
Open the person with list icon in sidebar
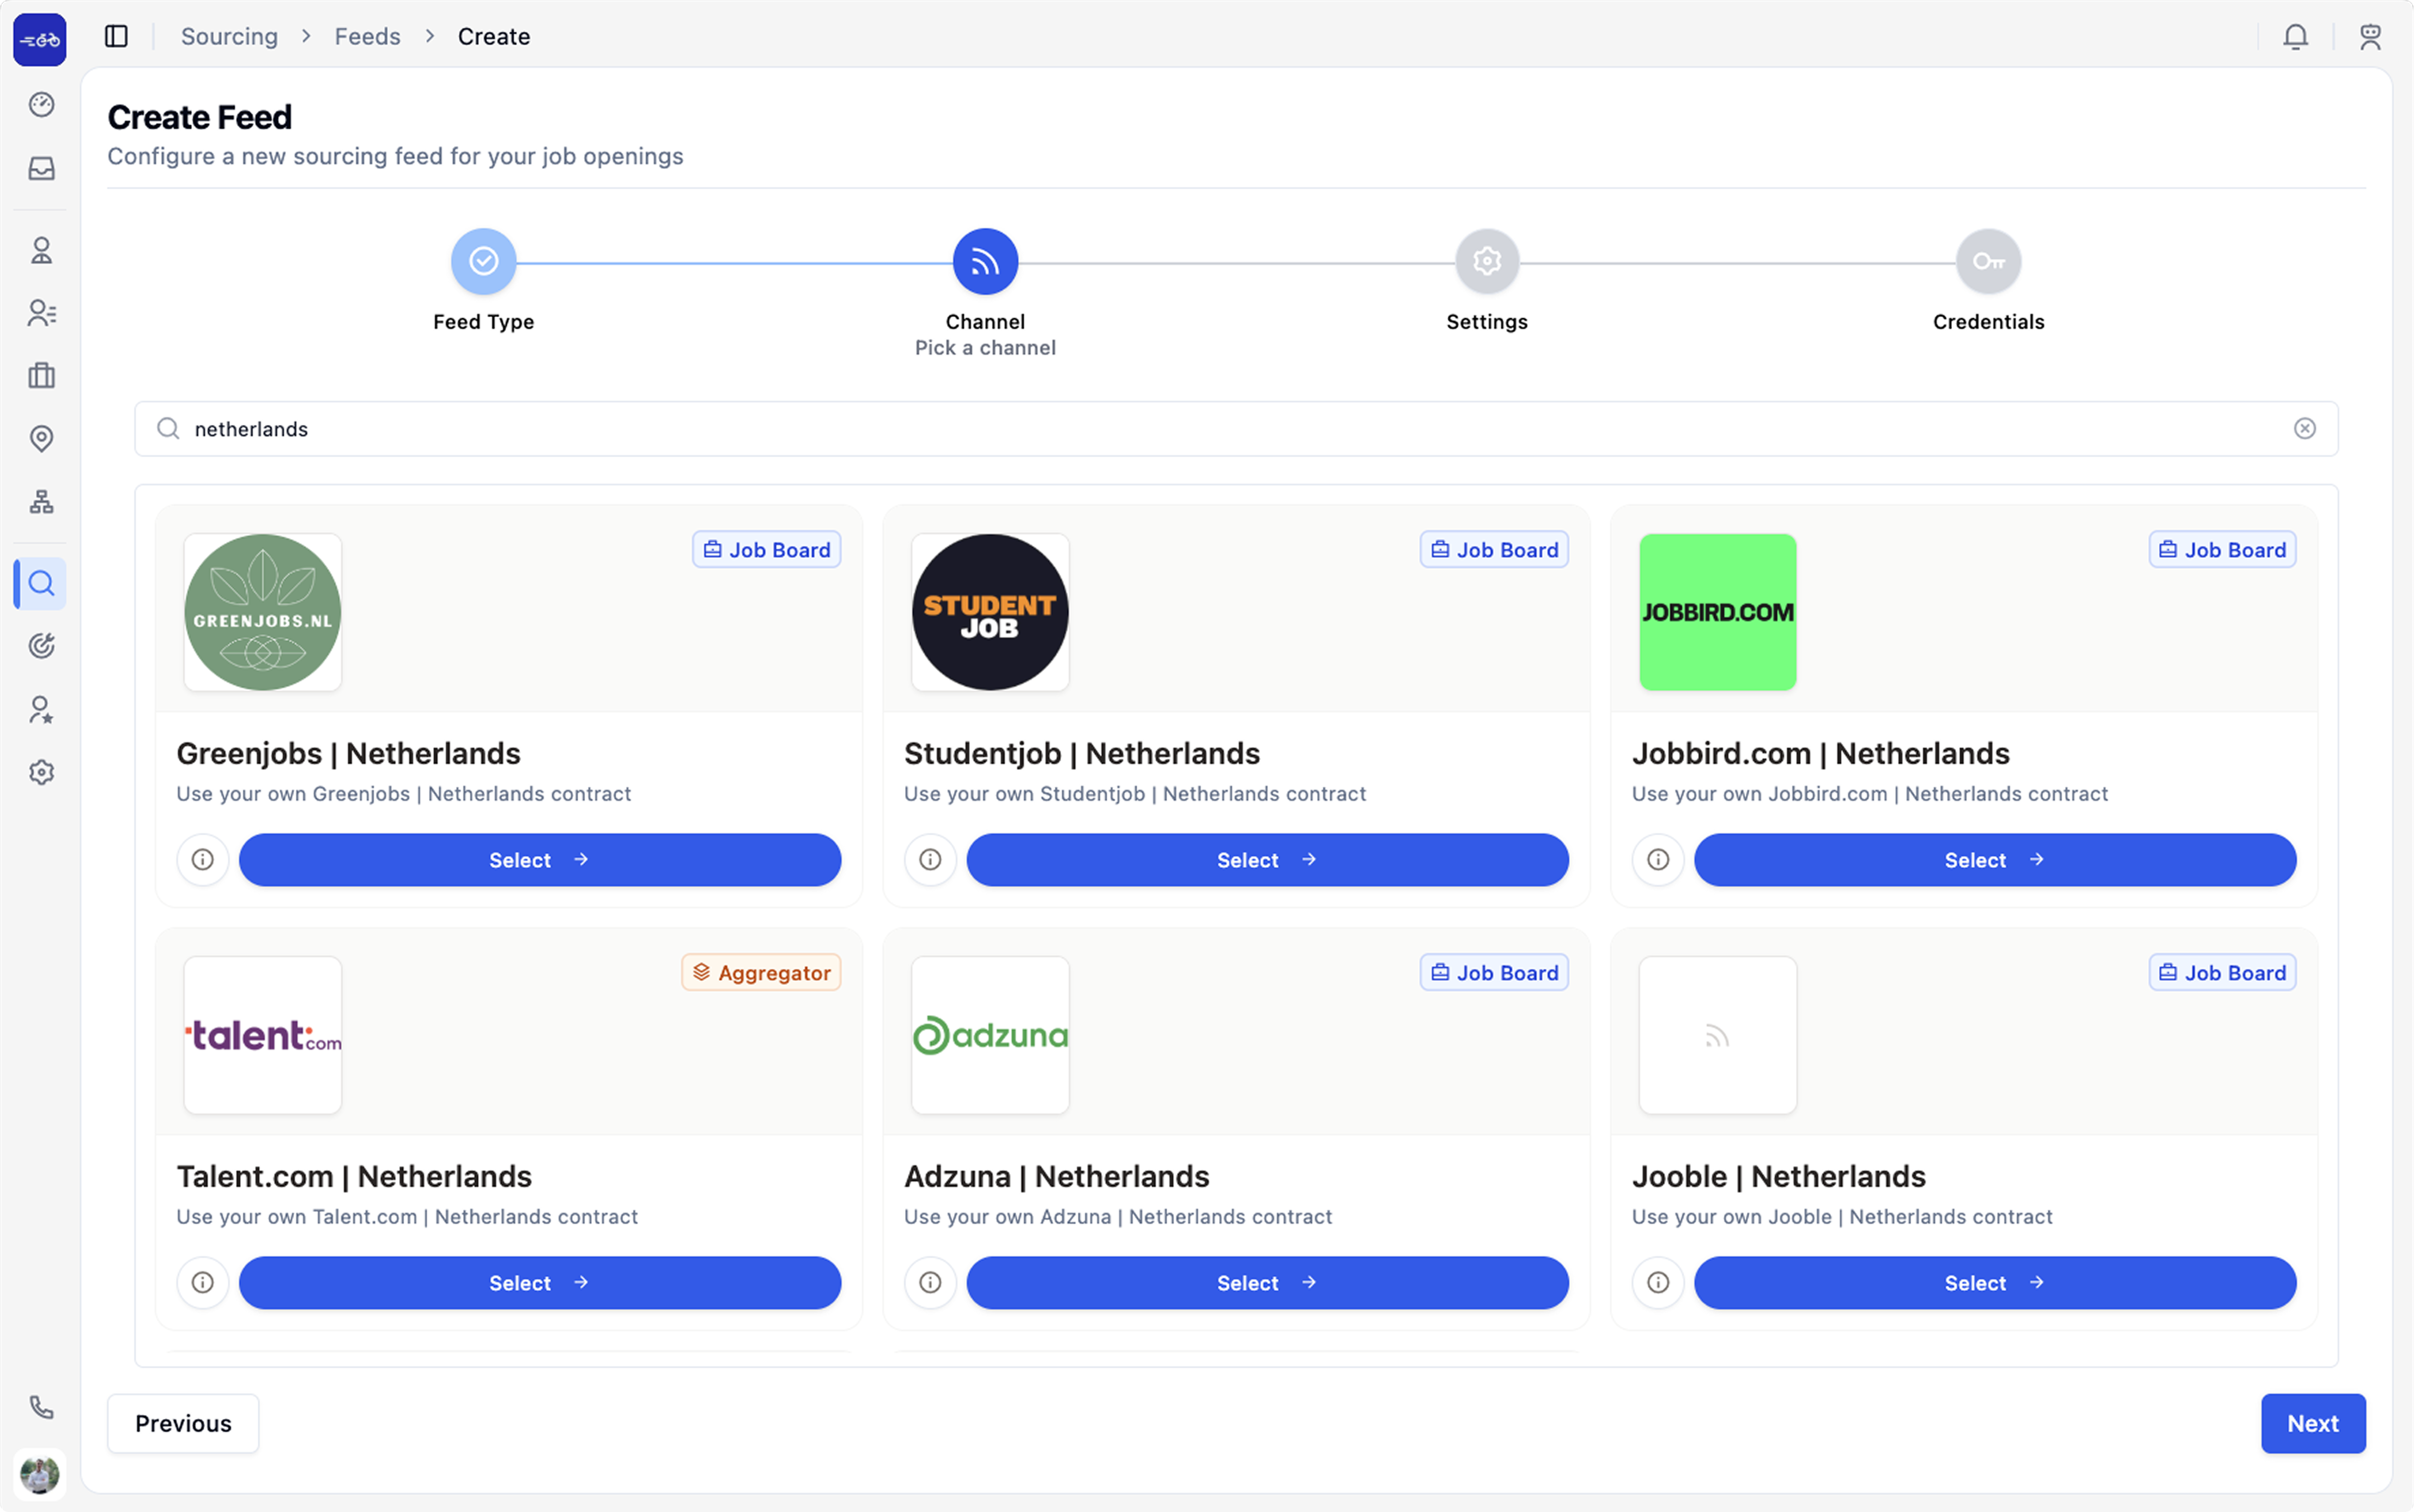pyautogui.click(x=41, y=313)
